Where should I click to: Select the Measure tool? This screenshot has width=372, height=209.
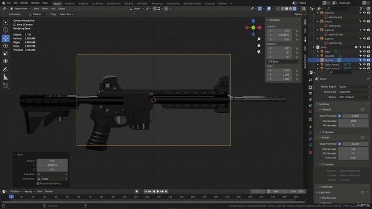click(x=5, y=77)
